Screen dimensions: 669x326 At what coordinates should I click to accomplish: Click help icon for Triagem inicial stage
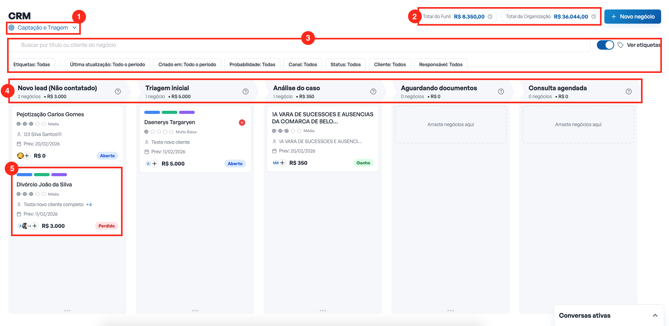point(246,91)
